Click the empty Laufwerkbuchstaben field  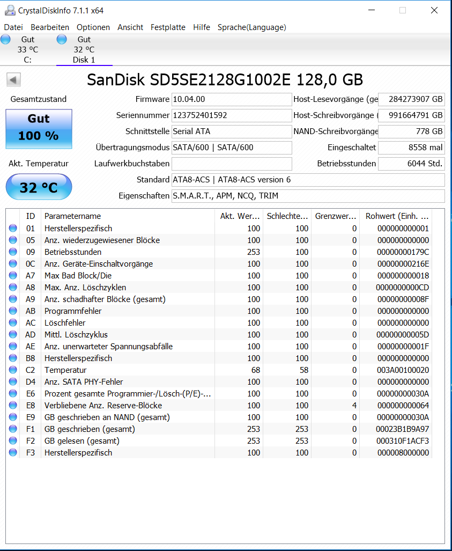232,164
